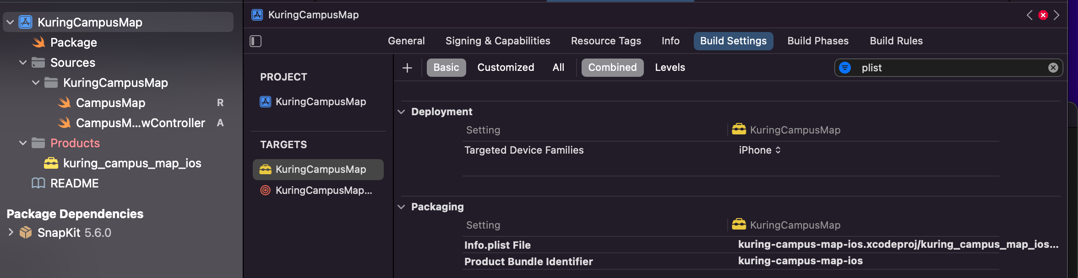The height and width of the screenshot is (278, 1078).
Task: Click the add build setting plus icon
Action: click(x=407, y=68)
